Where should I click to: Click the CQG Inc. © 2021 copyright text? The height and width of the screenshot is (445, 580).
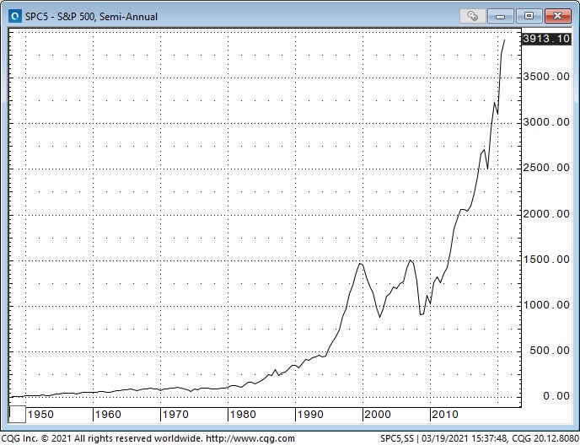coord(101,439)
